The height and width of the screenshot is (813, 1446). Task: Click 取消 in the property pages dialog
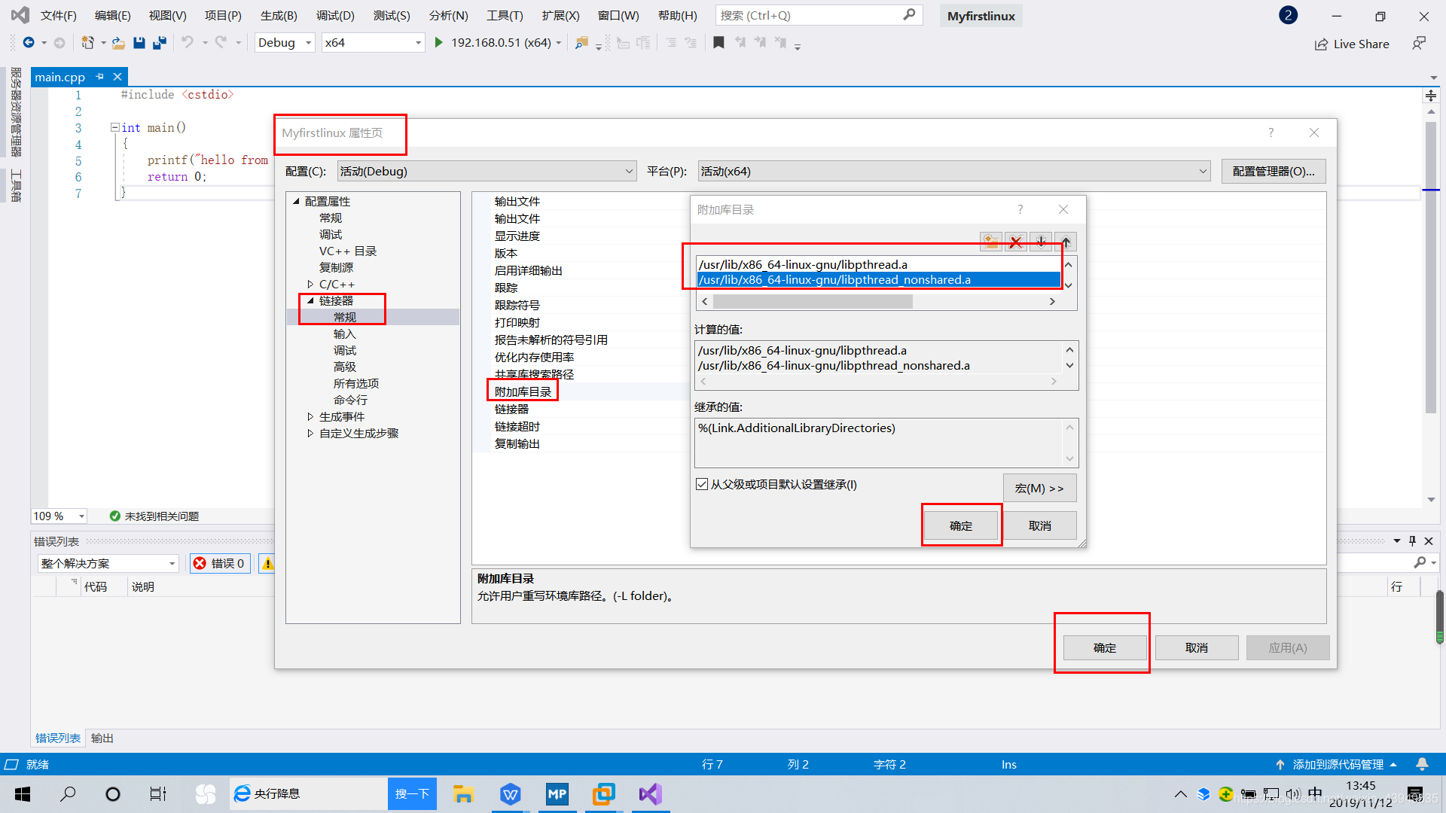click(x=1197, y=647)
